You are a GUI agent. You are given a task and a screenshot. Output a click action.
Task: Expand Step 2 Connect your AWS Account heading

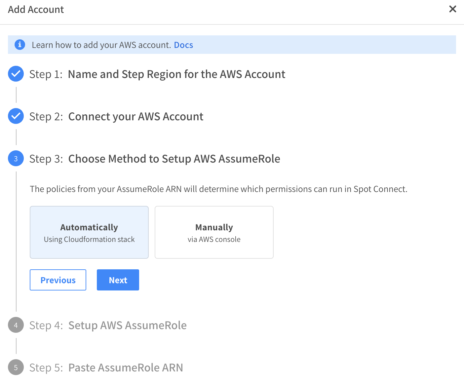click(135, 117)
